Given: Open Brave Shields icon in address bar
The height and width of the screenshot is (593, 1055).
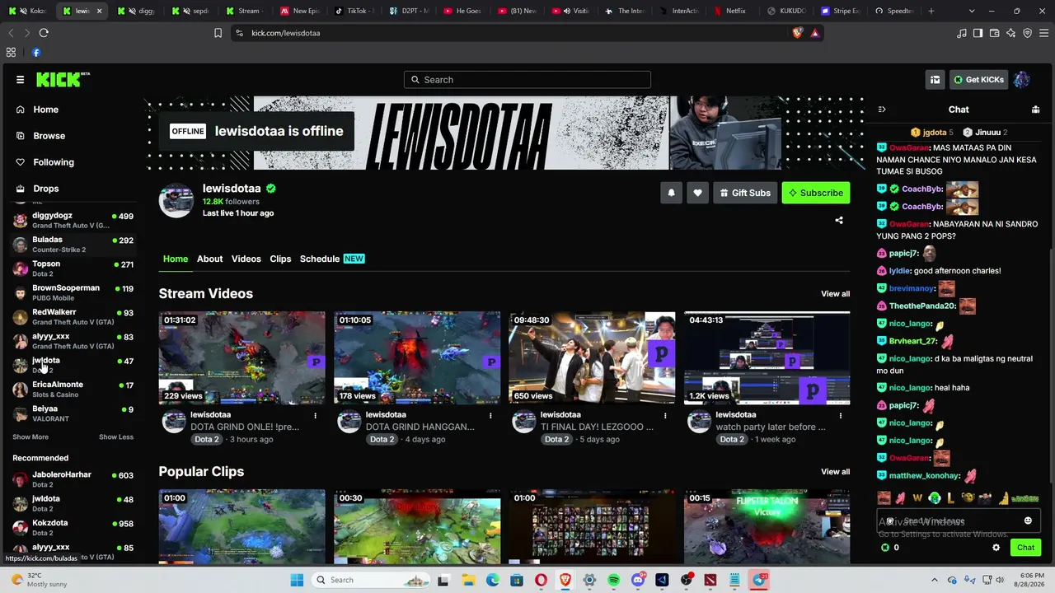Looking at the screenshot, I should 797,33.
